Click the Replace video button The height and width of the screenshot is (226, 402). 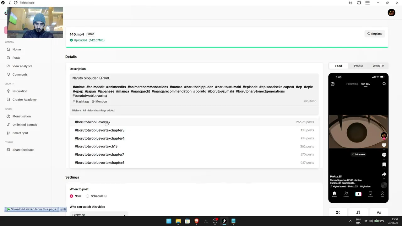pyautogui.click(x=375, y=34)
